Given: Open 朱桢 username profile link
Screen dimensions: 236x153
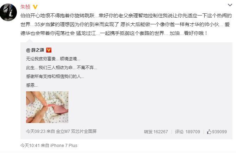Looking at the screenshot, I should pyautogui.click(x=25, y=7).
